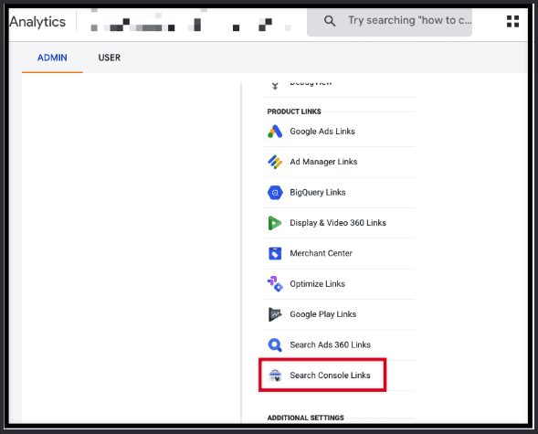Click the Merchant Center tag icon
This screenshot has width=538, height=434.
275,253
